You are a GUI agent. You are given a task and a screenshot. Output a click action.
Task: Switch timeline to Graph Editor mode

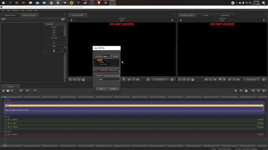[x=12, y=91]
